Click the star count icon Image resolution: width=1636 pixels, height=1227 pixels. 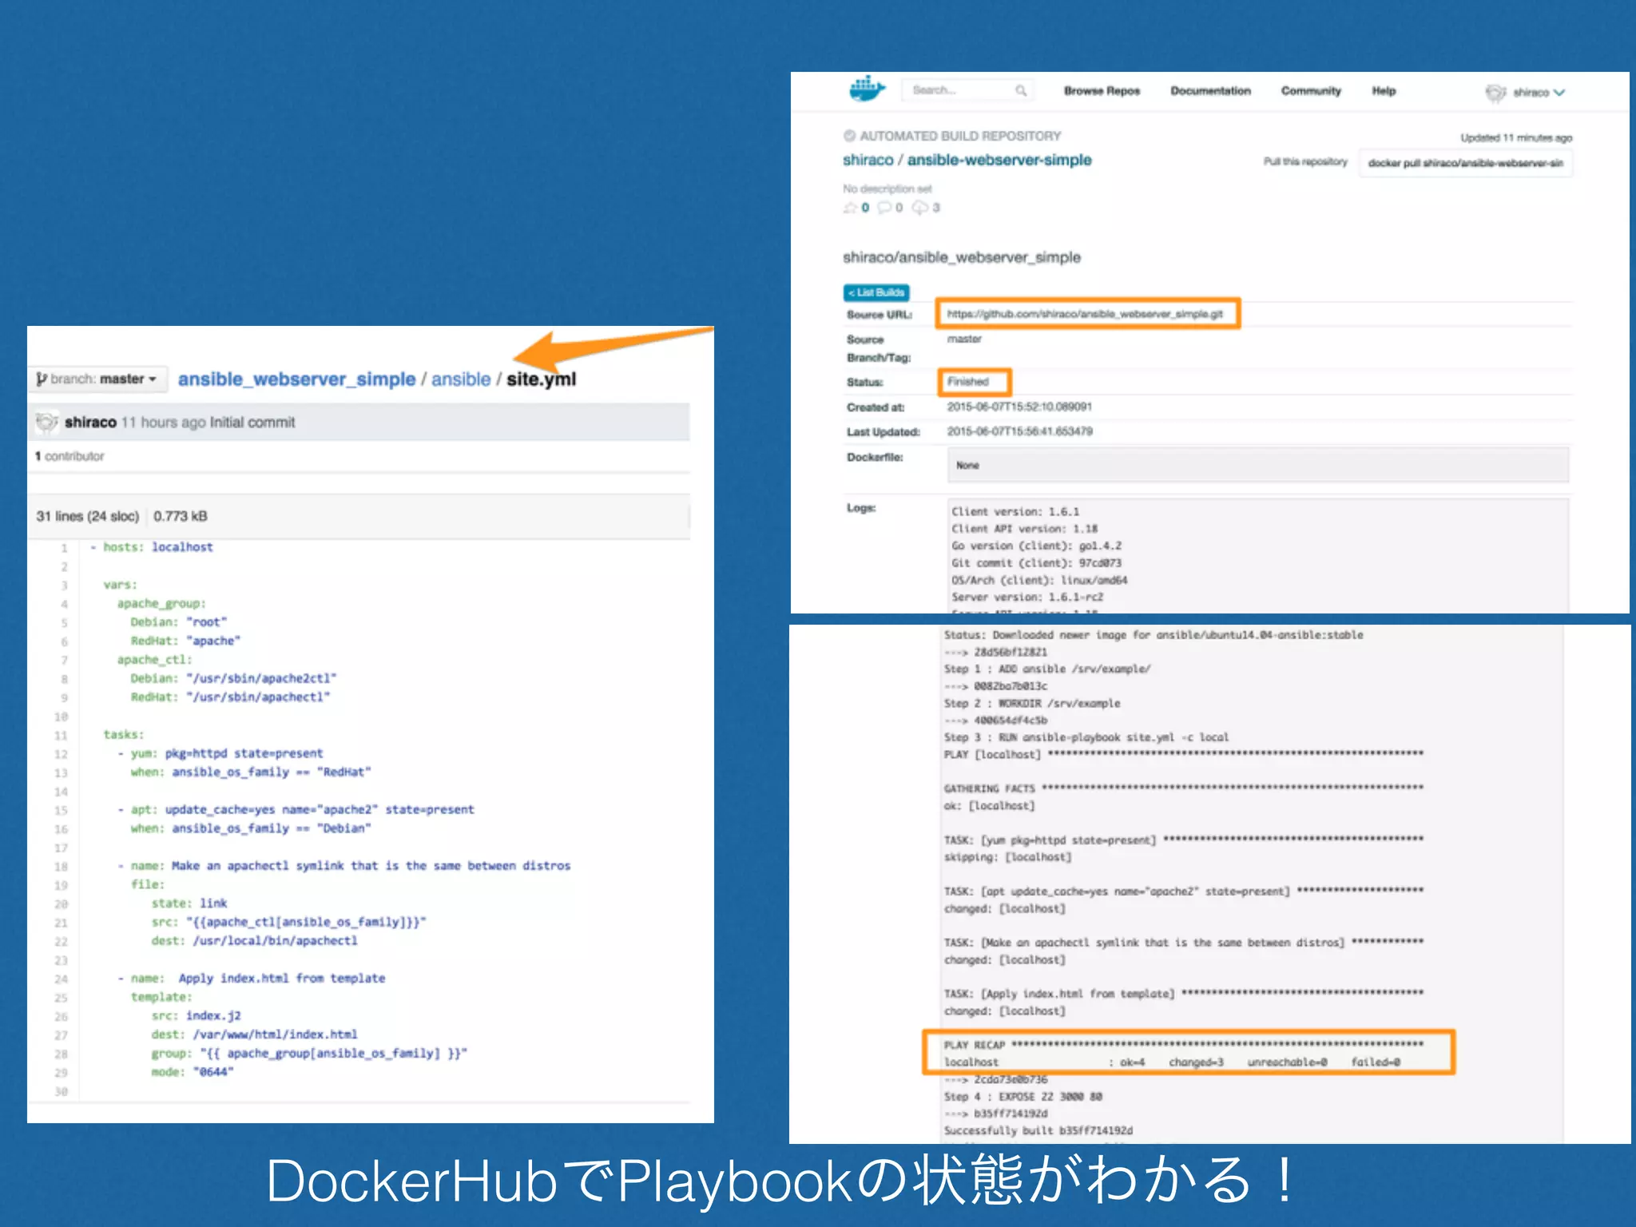point(850,208)
